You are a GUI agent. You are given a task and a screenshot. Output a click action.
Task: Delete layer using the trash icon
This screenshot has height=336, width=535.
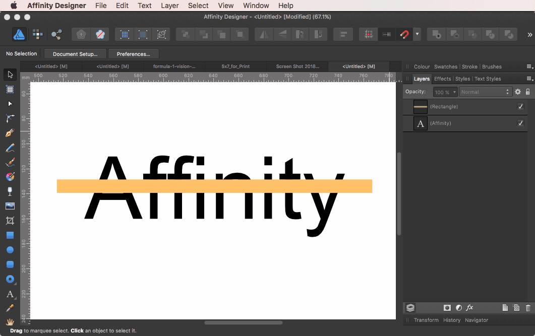pyautogui.click(x=528, y=308)
